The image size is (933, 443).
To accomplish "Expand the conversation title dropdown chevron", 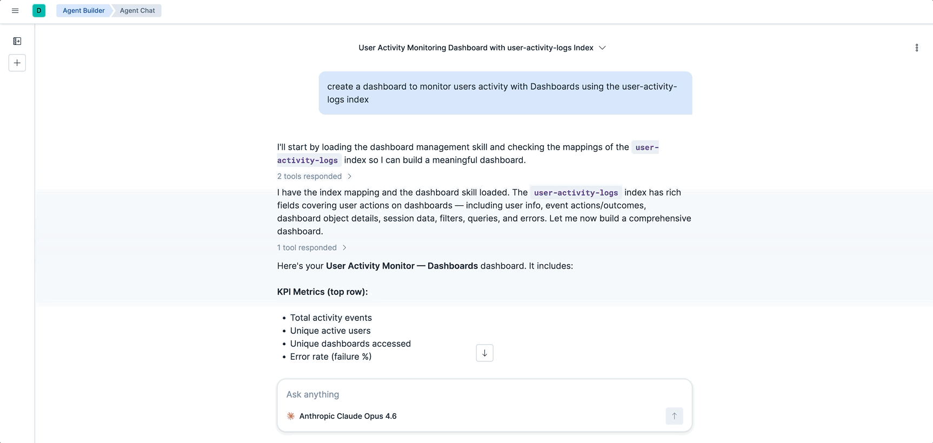I will coord(602,48).
